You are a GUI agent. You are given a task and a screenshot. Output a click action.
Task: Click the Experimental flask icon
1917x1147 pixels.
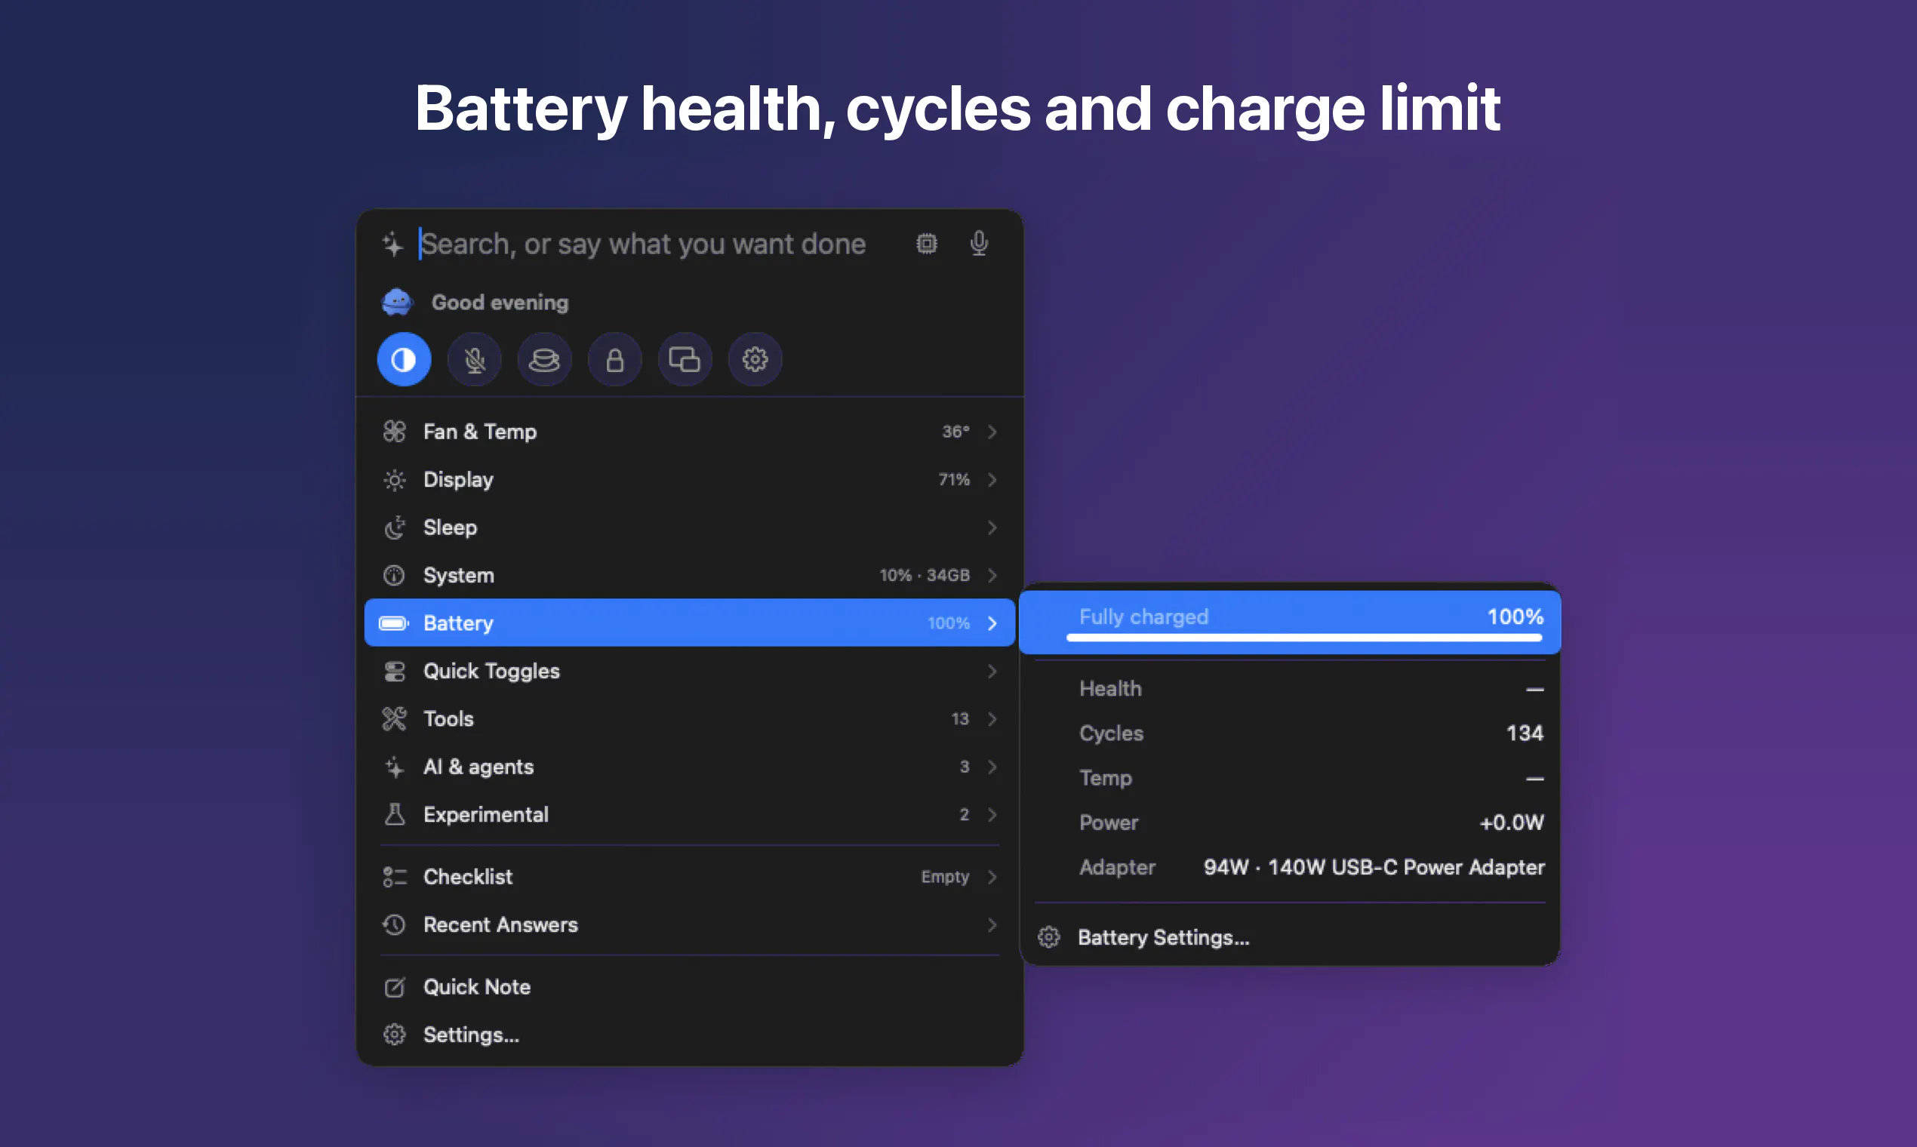(394, 814)
